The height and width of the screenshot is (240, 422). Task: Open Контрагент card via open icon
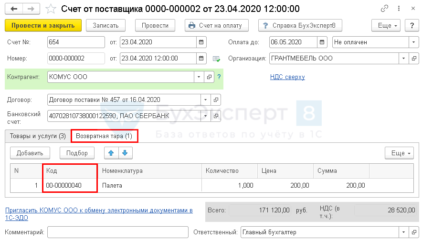pos(209,77)
